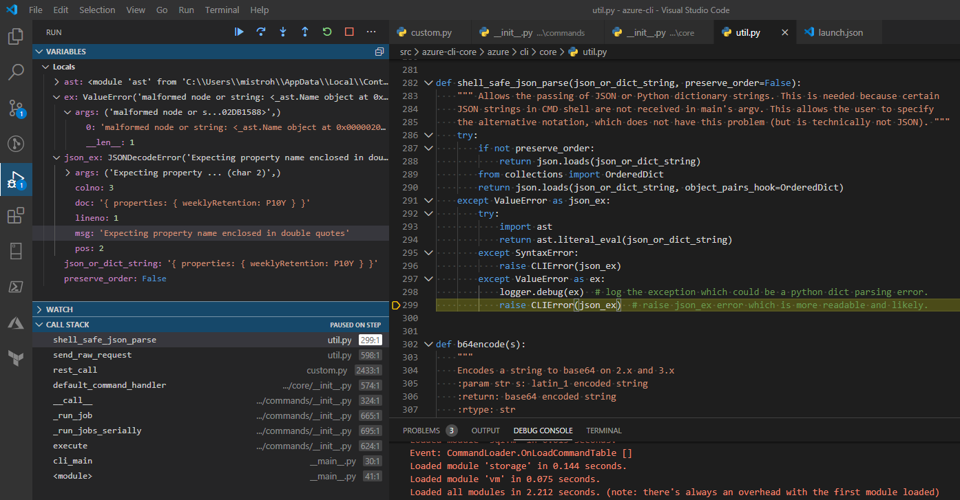Collapse all variables in Variables panel
The image size is (960, 500).
click(379, 52)
